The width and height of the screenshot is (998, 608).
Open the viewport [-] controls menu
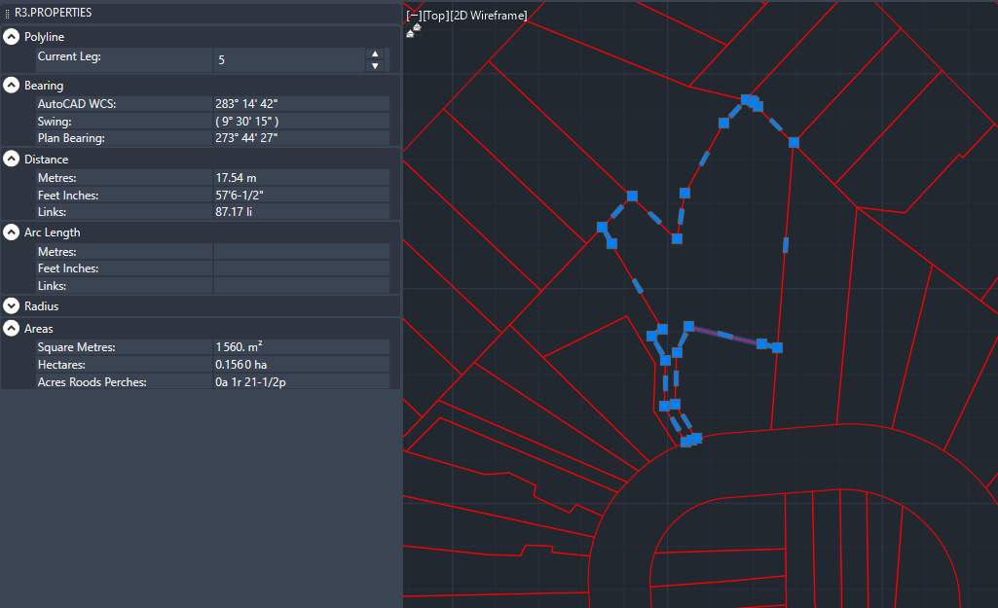(x=414, y=16)
